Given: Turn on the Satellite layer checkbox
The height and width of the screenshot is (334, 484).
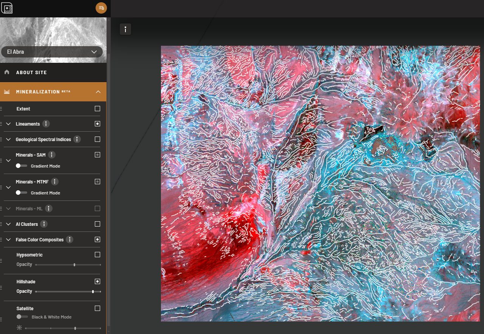Looking at the screenshot, I should (97, 308).
